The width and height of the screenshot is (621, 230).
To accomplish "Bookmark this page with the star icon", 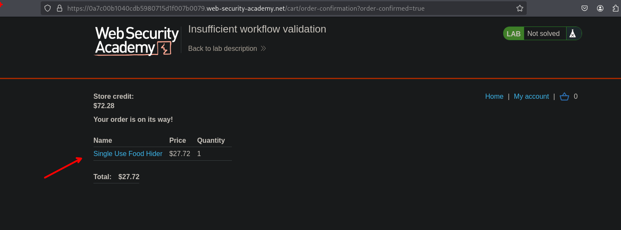I will (x=520, y=8).
